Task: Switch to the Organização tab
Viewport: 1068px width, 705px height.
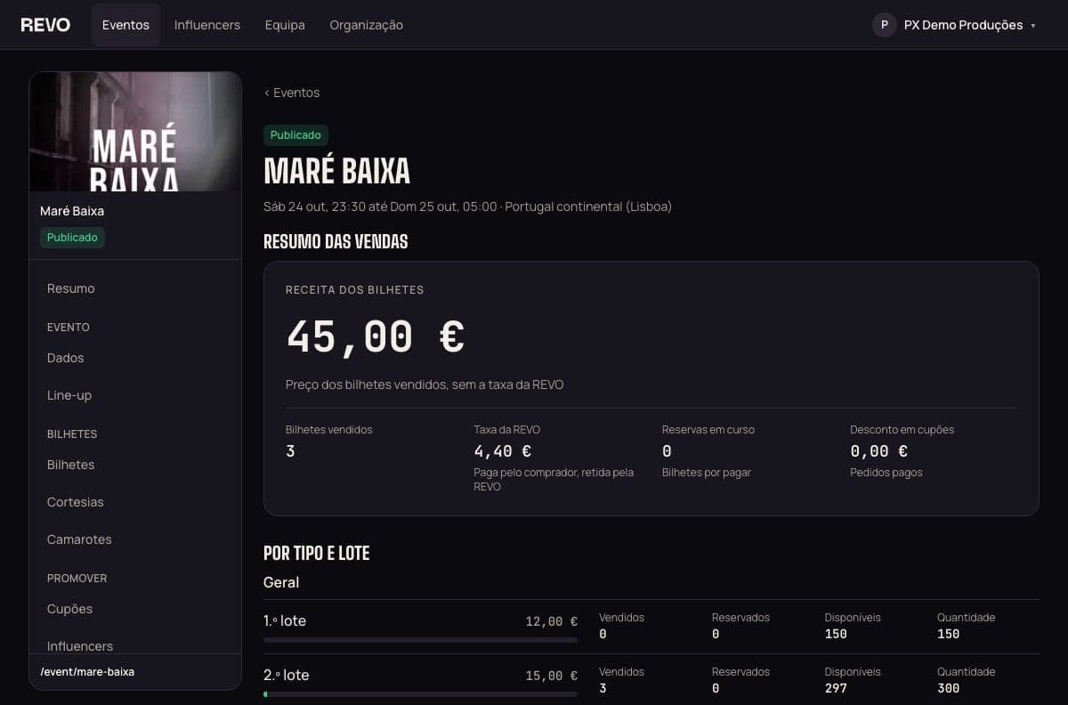Action: pos(367,25)
